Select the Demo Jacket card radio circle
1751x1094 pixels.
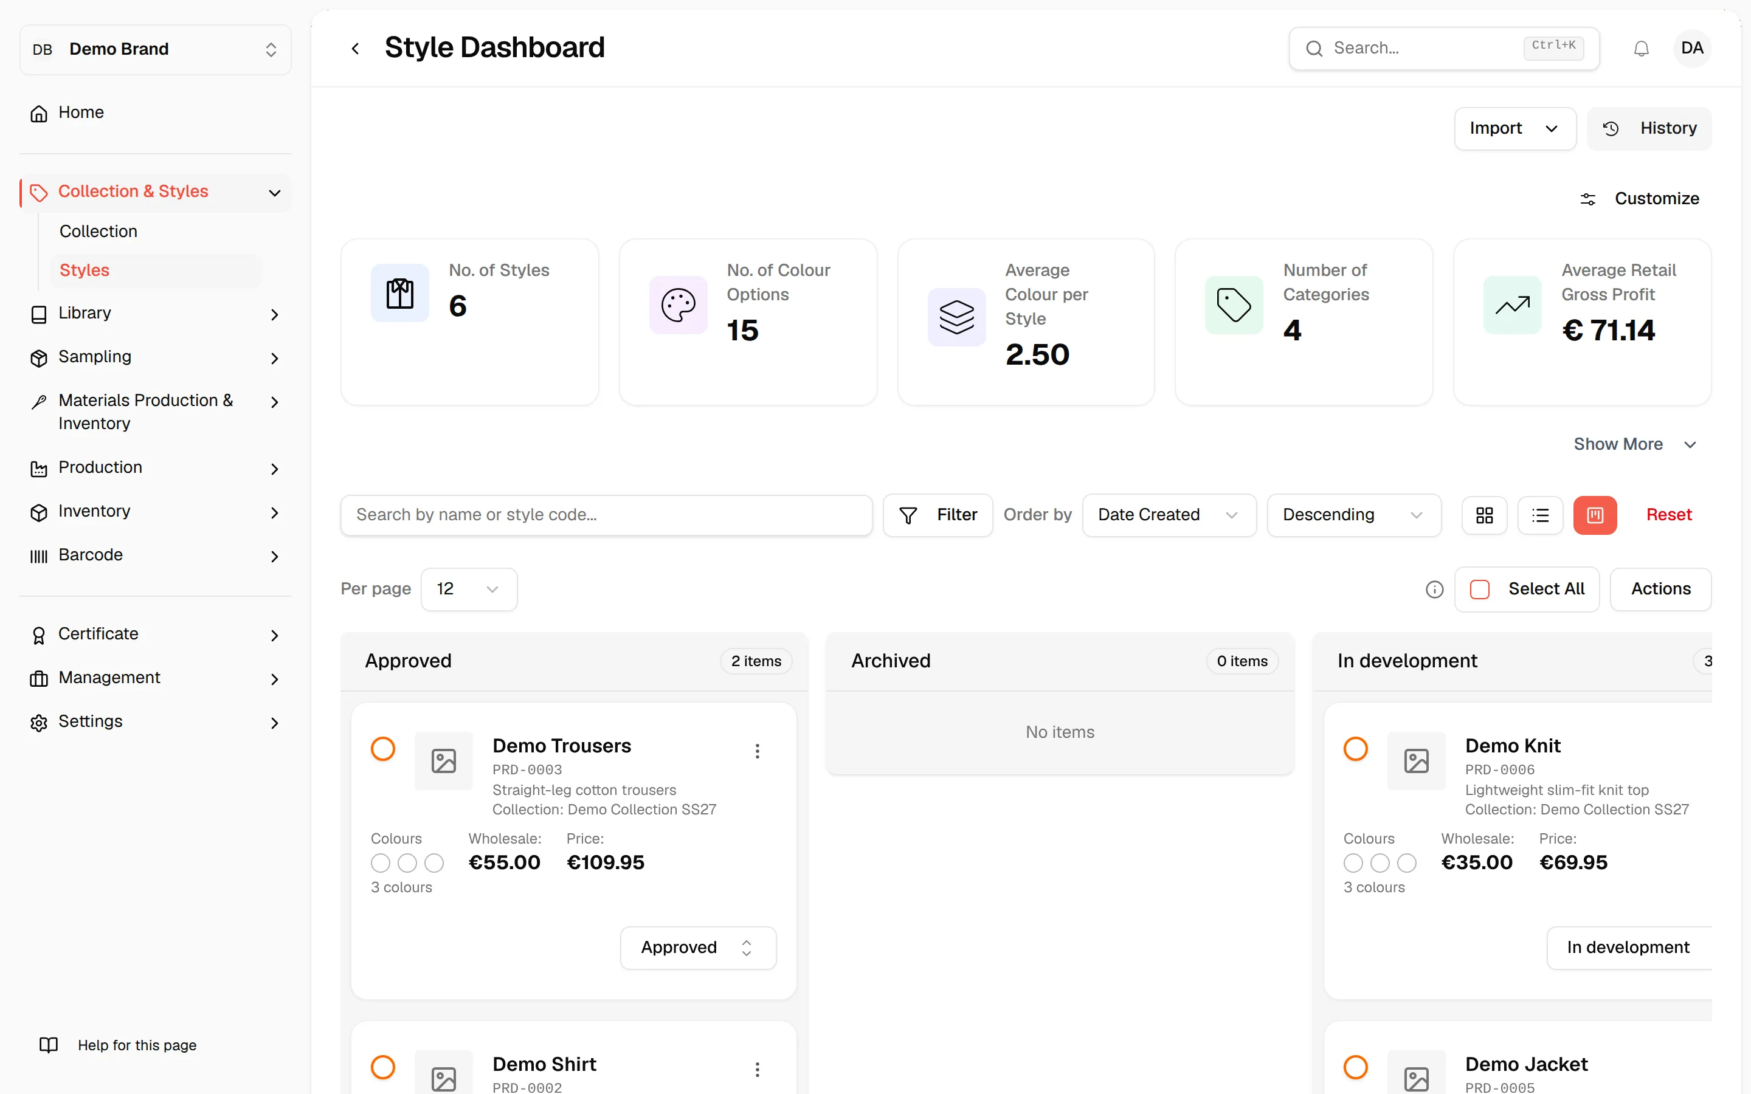(1355, 1067)
